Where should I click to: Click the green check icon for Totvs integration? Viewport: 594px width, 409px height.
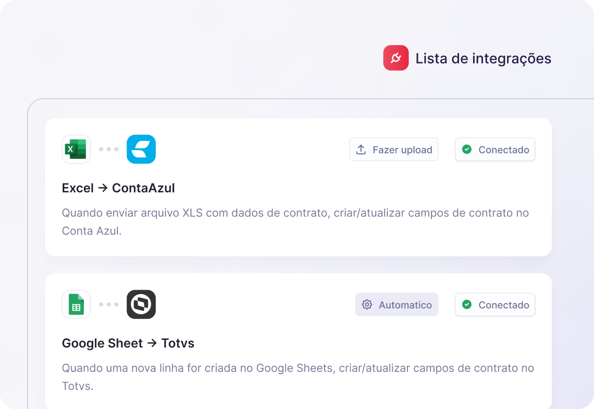pyautogui.click(x=467, y=305)
